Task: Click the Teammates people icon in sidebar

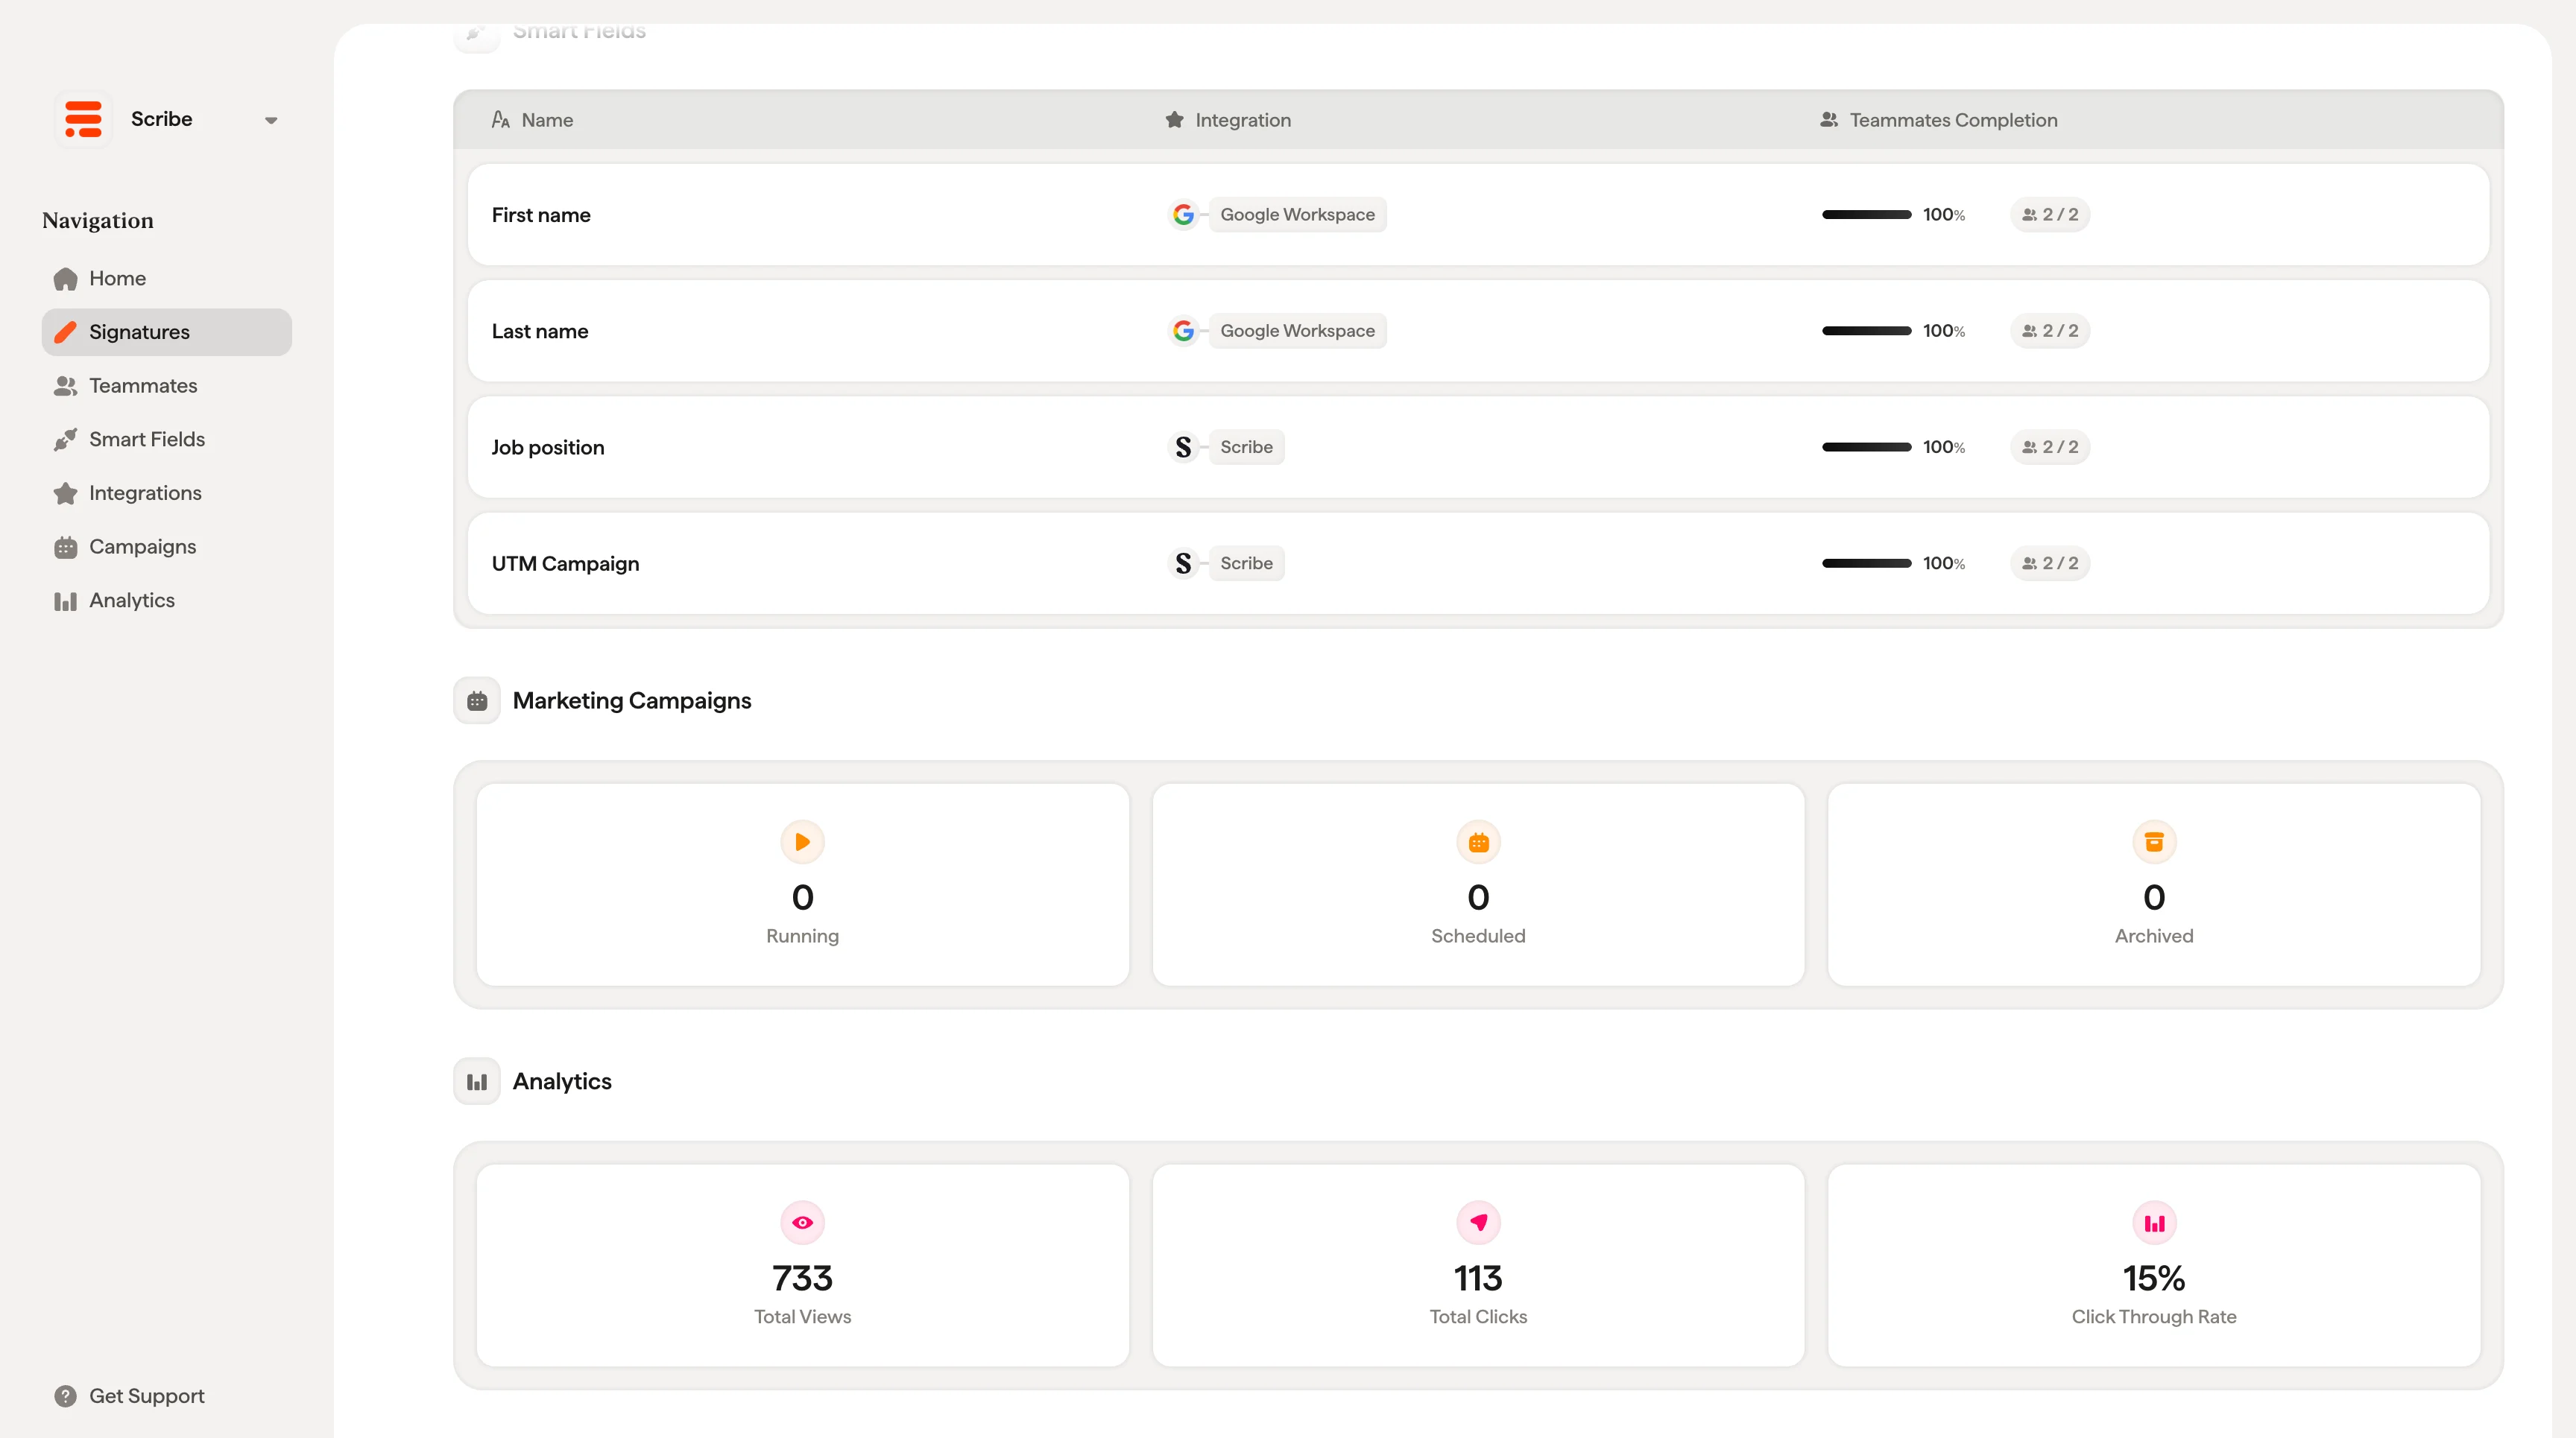Action: coord(66,386)
